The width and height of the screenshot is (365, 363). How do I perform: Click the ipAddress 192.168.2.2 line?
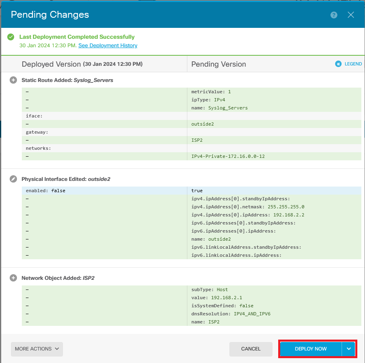[x=248, y=215]
